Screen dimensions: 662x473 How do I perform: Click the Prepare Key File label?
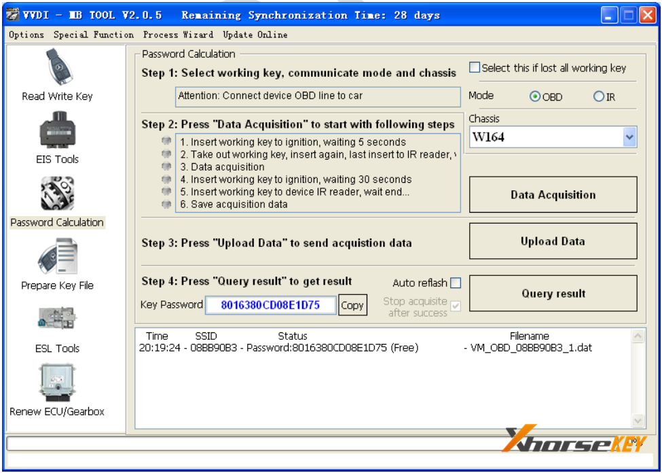click(x=58, y=285)
